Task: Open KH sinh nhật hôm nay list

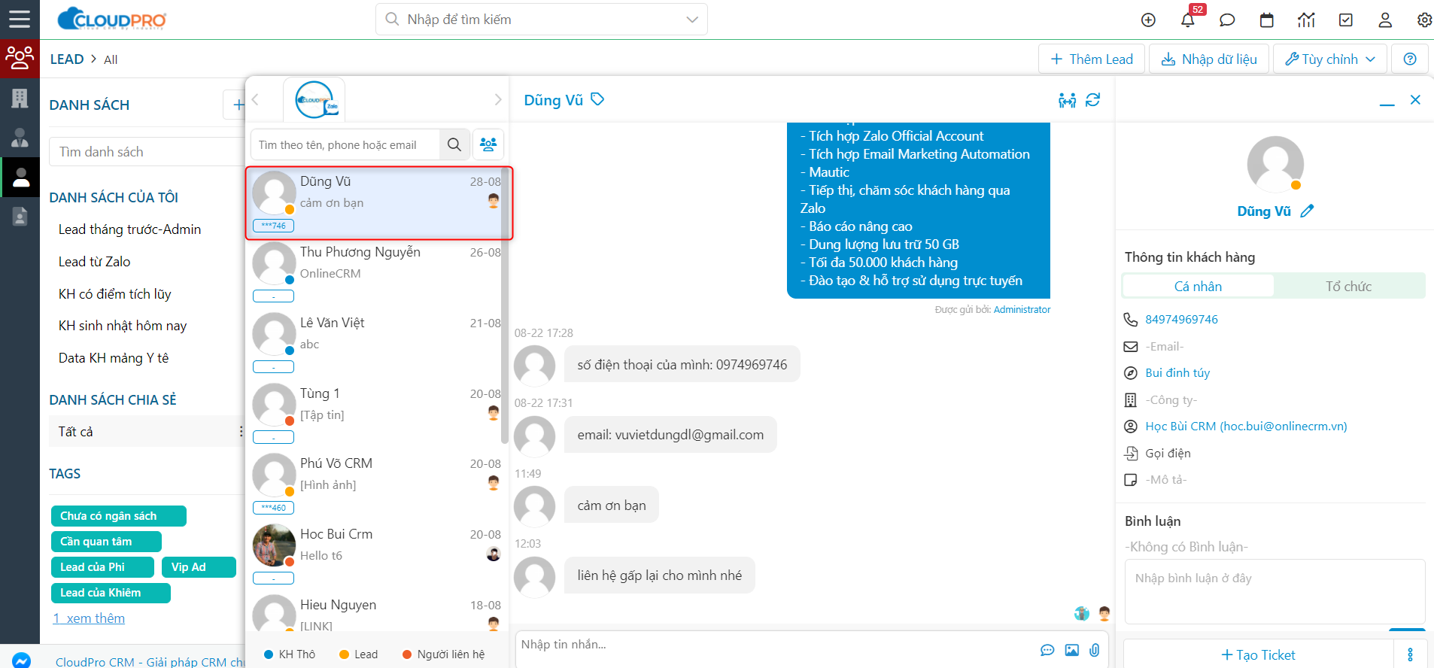Action: click(123, 326)
